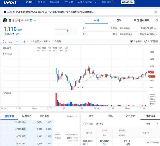Expand the Overlays triangle

click(3, 54)
